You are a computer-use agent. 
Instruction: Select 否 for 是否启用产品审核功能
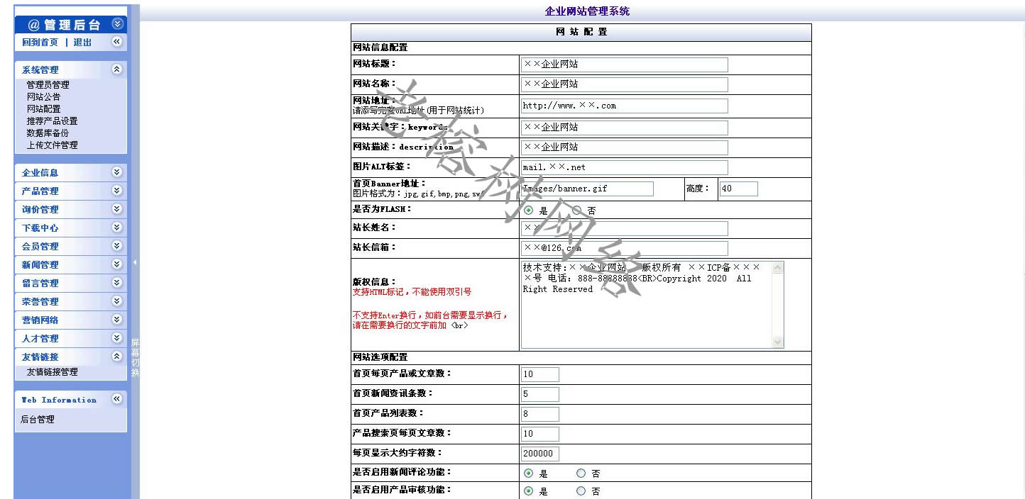581,490
